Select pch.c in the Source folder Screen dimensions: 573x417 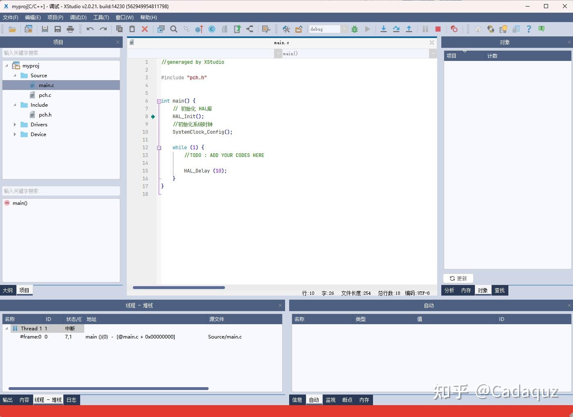click(x=45, y=95)
